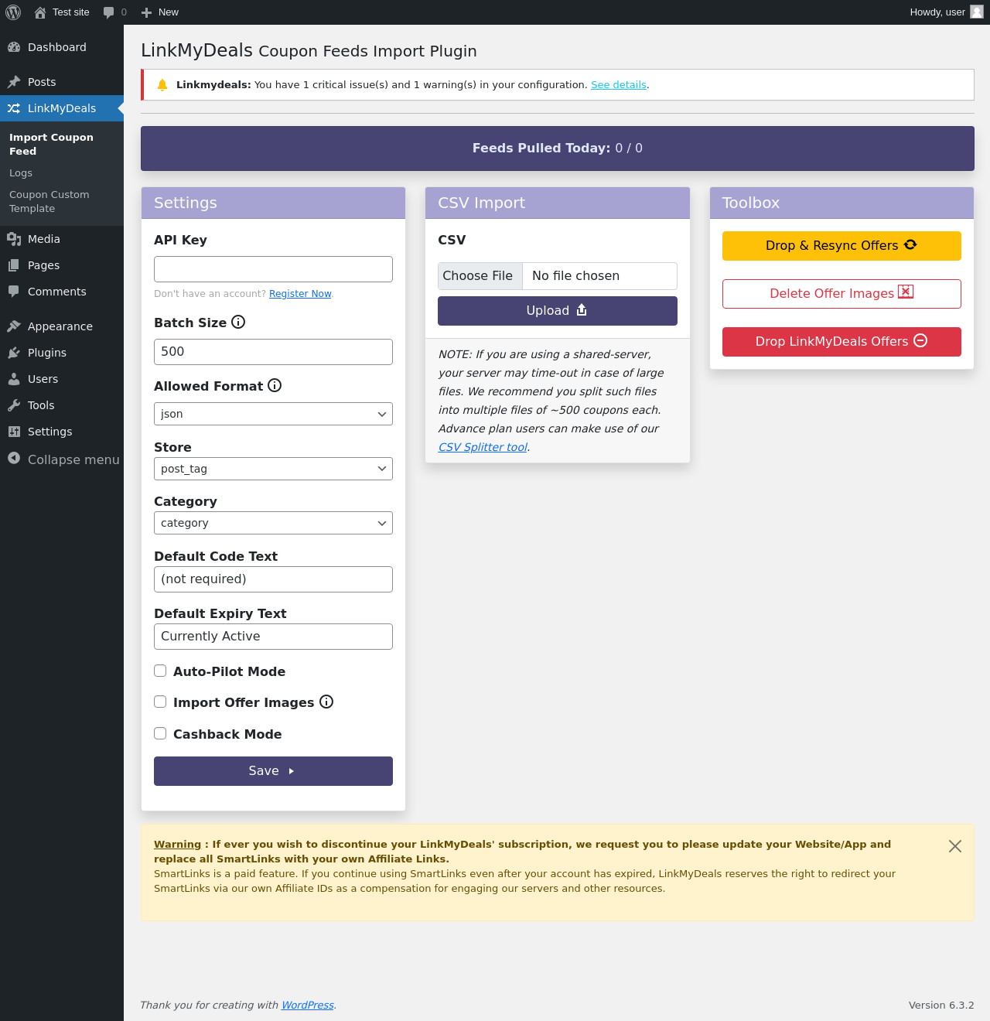Click Choose File button
This screenshot has height=1021, width=990.
(x=480, y=276)
